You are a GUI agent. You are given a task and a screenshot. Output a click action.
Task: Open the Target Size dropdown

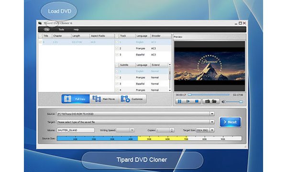(212, 130)
